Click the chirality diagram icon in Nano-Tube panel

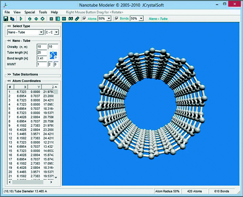coord(53,56)
